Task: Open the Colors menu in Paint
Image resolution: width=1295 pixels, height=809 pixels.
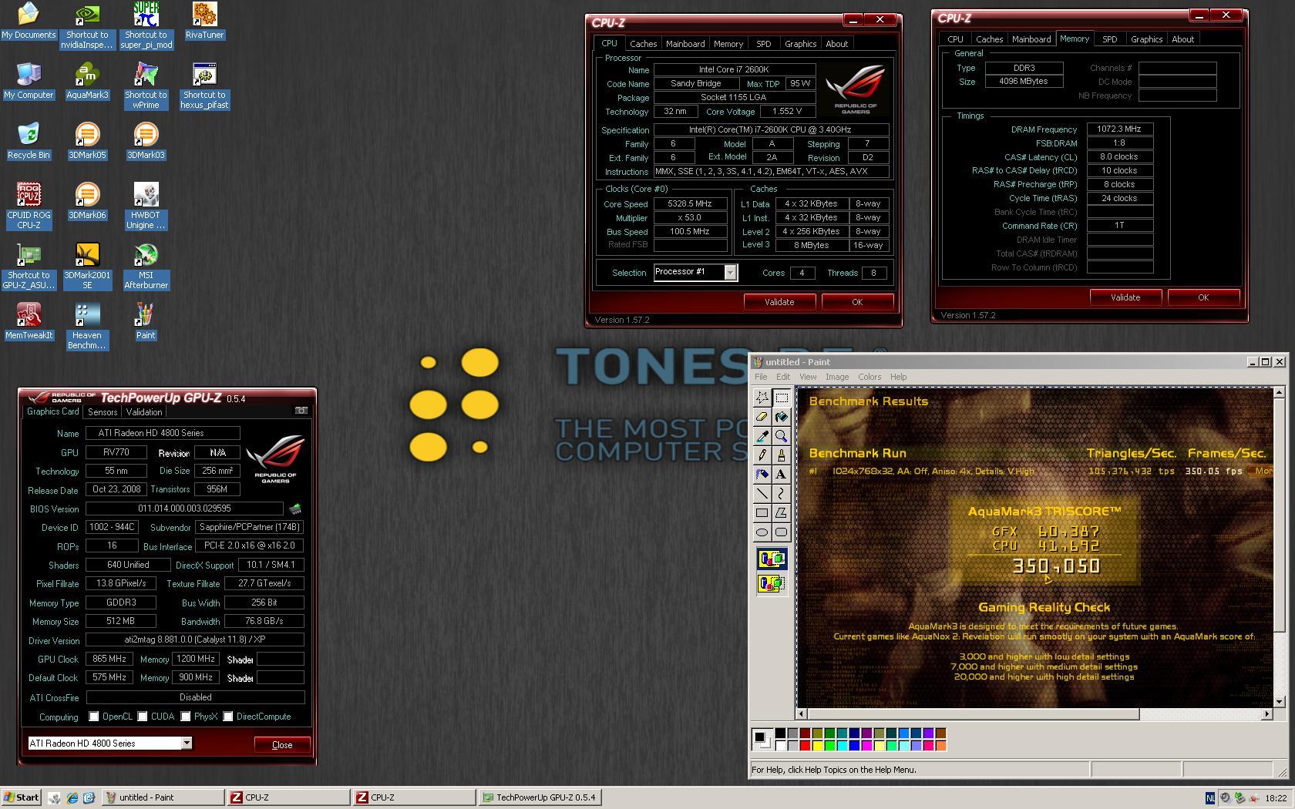Action: pyautogui.click(x=869, y=377)
